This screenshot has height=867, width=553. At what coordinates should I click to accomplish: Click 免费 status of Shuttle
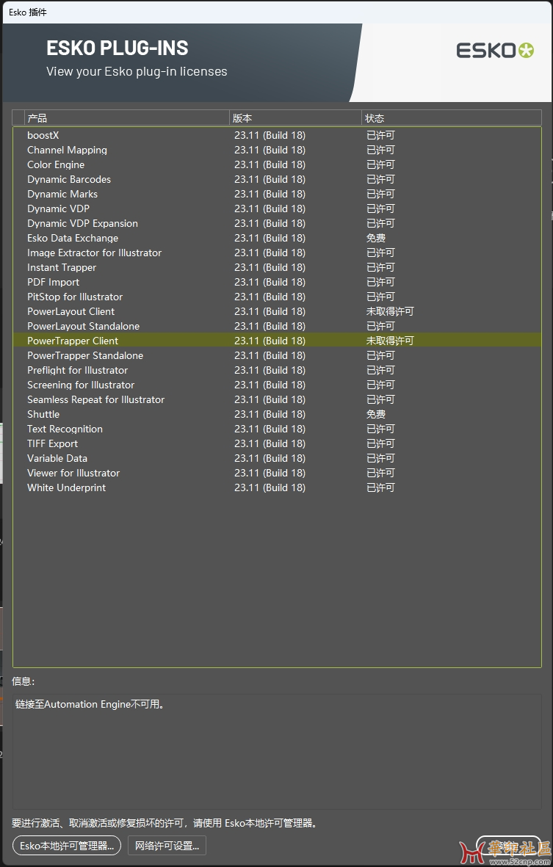(375, 414)
